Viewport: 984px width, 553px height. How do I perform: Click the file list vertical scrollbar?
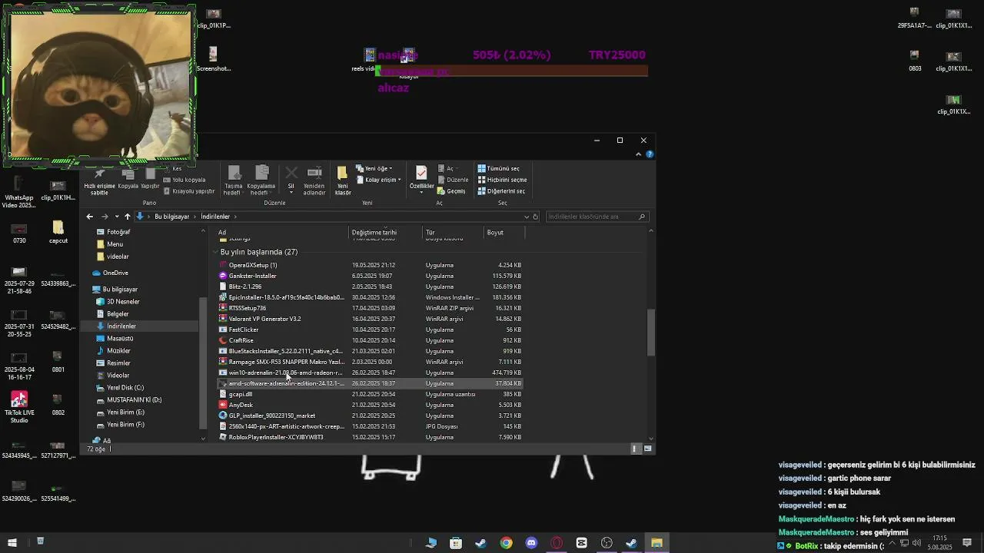pos(651,334)
